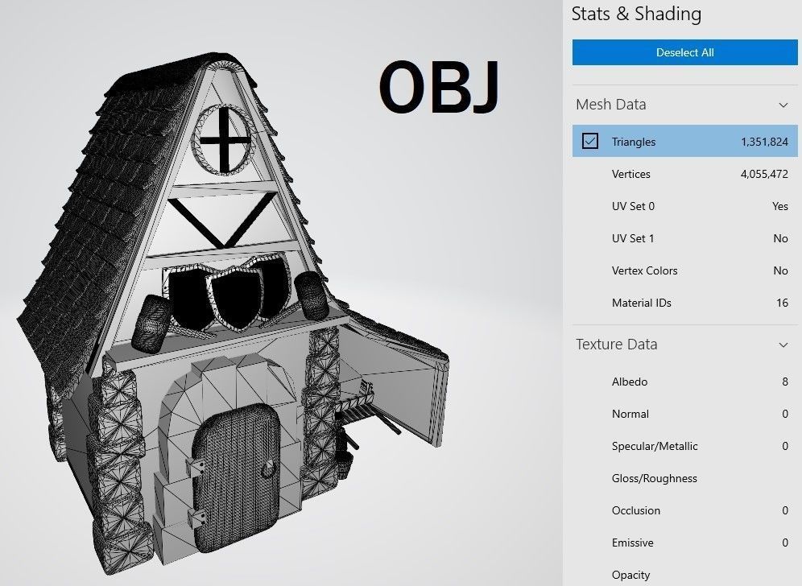Screen dimensions: 802x586
Task: Select the Albedo texture row
Action: click(x=685, y=382)
